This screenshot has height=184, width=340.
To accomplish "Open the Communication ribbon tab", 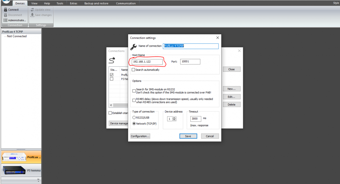I will coord(126,3).
